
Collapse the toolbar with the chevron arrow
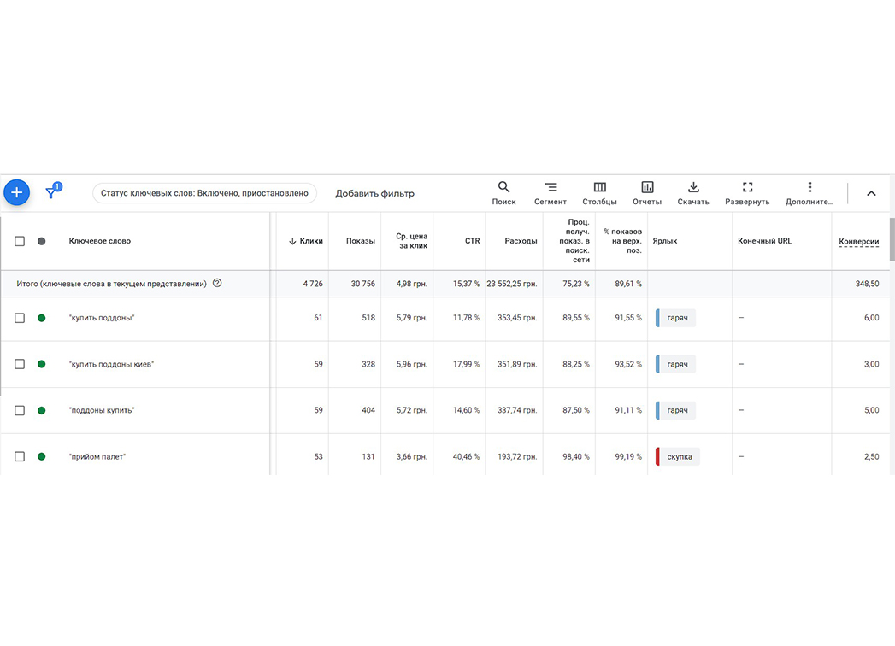[871, 193]
